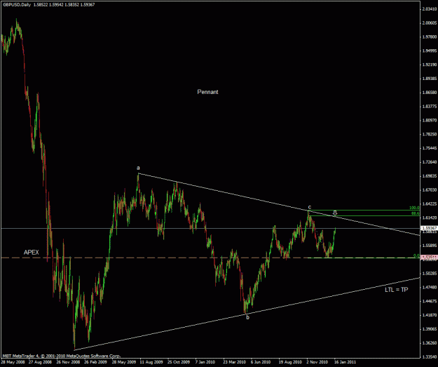Click price axis label 1.78250
438x367 pixels.
click(429, 134)
